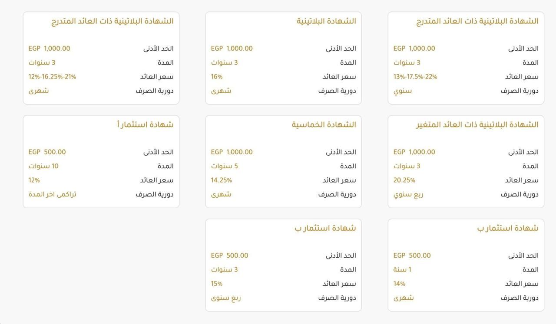Click ربع سنوى payout in 15% certificate card
This screenshot has height=324, width=556.
[226, 298]
